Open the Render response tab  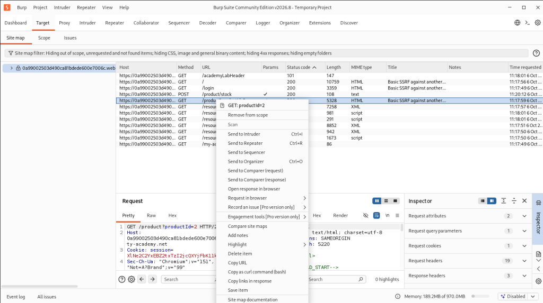pos(340,215)
